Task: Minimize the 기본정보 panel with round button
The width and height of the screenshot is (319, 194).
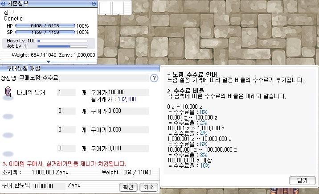Action: (94, 3)
